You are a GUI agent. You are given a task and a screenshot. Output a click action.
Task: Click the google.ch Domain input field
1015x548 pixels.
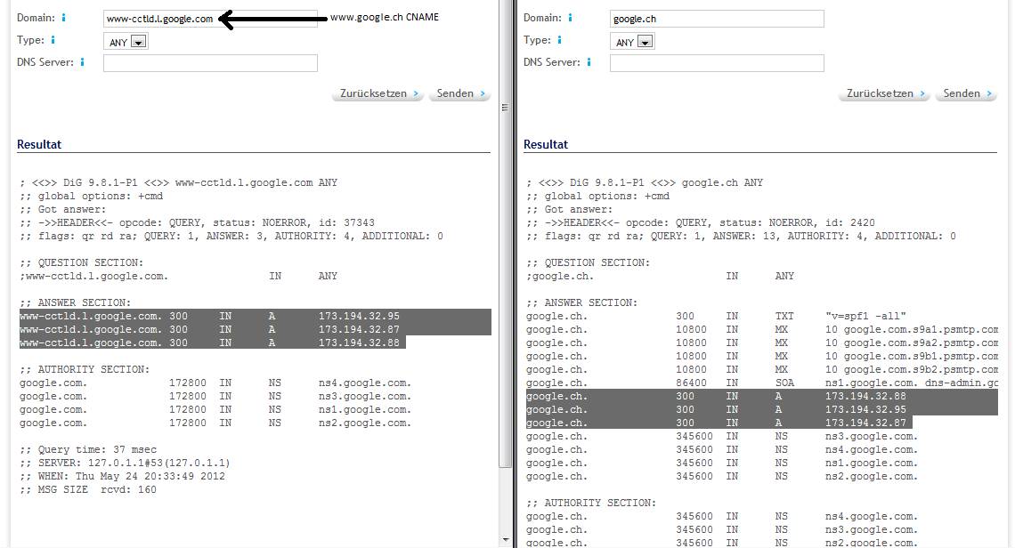tap(717, 18)
